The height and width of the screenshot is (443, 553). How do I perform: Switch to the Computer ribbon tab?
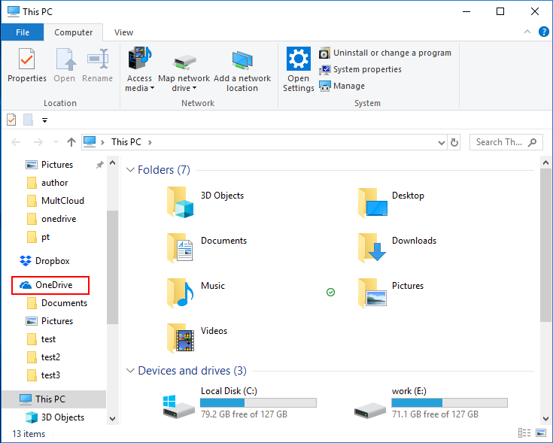point(74,32)
